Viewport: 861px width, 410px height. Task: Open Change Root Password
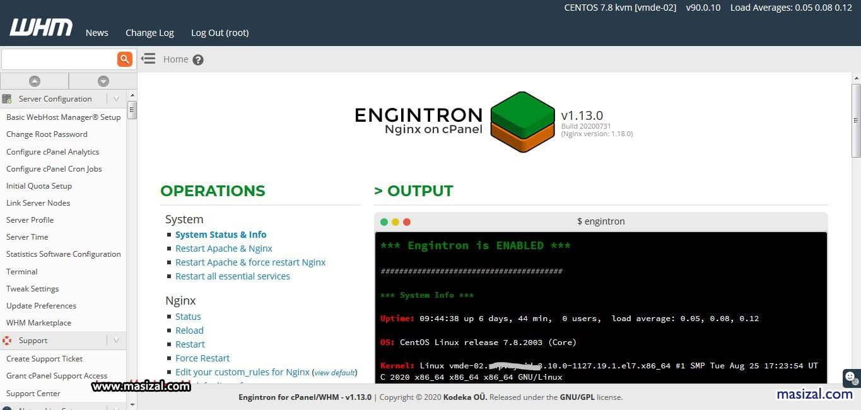47,134
